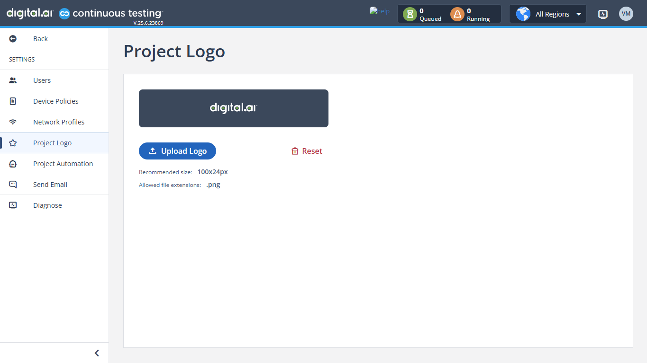Click the Diagnose monitor icon in sidebar

click(x=13, y=205)
